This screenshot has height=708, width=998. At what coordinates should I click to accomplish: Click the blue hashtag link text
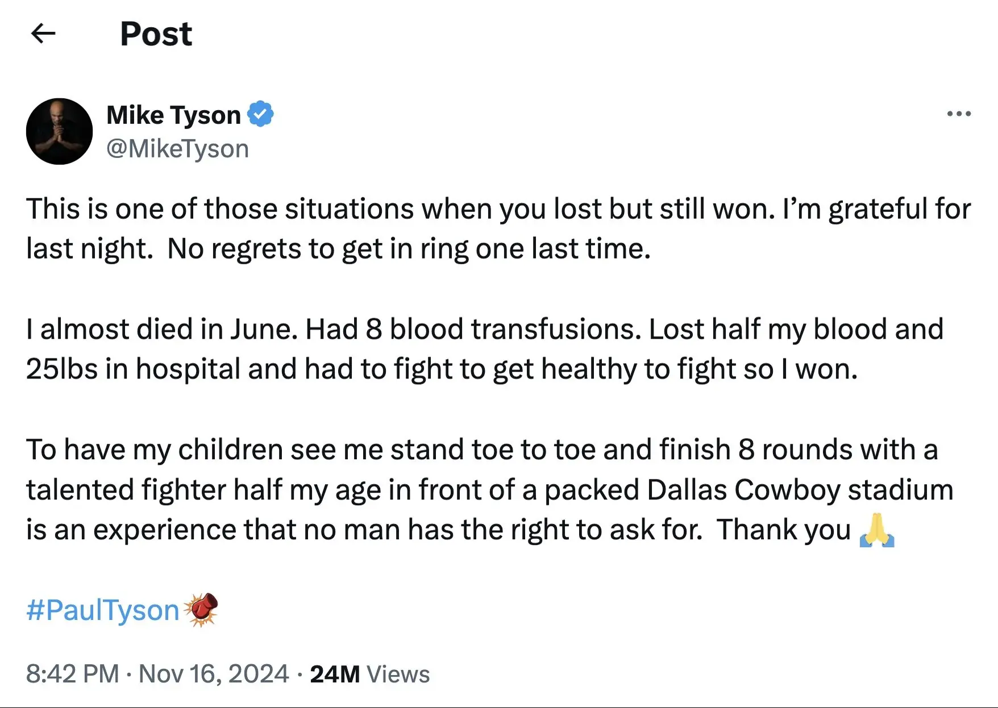102,609
